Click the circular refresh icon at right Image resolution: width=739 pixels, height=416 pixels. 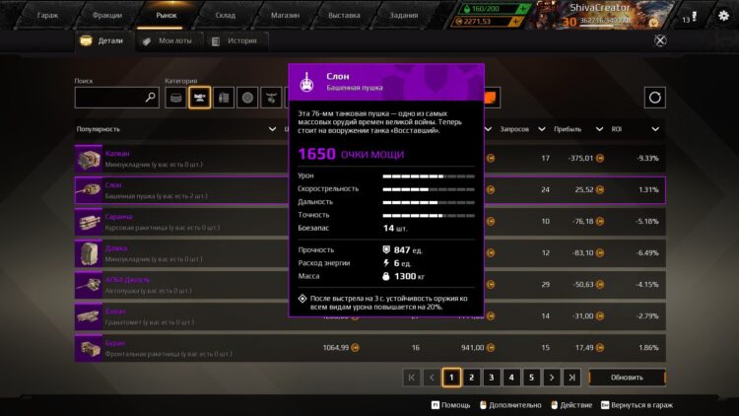pos(654,98)
